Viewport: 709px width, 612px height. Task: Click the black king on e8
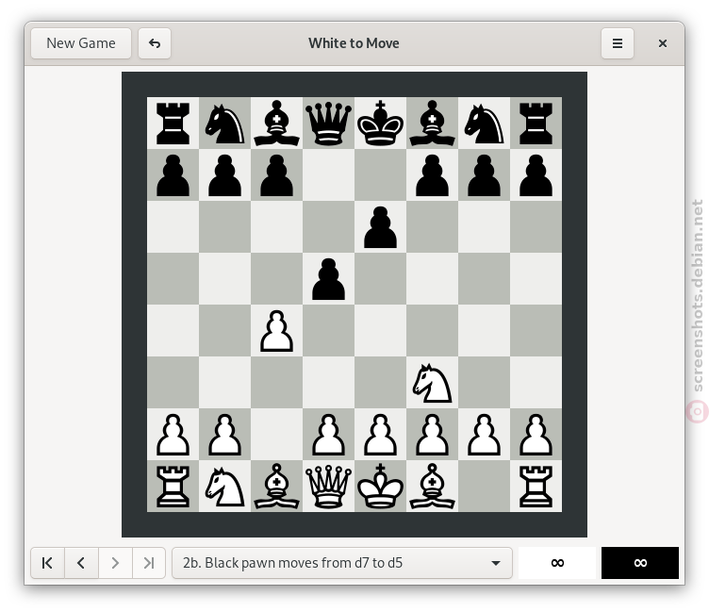(x=380, y=123)
